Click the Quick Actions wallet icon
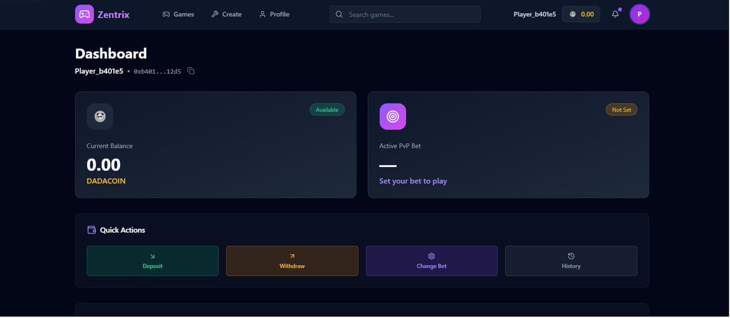730x318 pixels. (92, 230)
